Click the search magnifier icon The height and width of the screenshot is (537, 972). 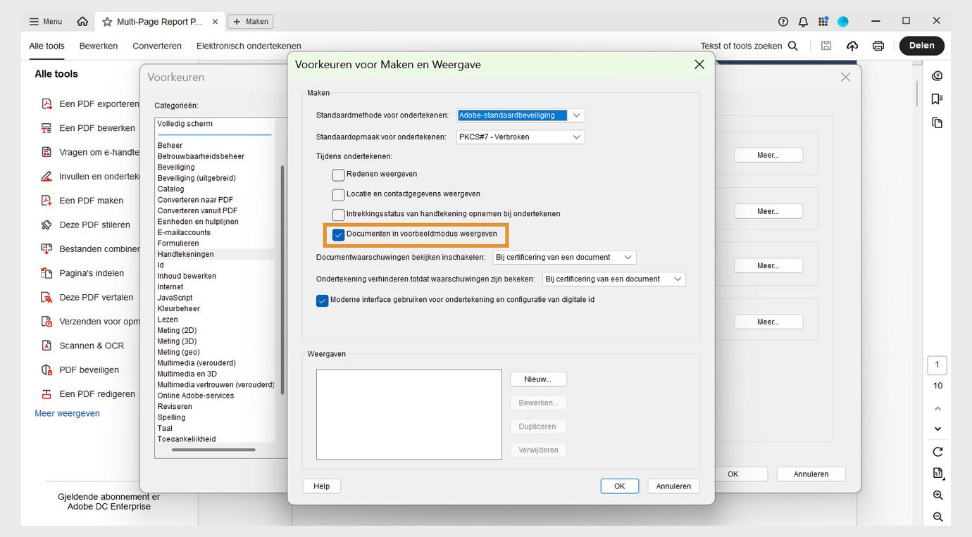pos(792,46)
